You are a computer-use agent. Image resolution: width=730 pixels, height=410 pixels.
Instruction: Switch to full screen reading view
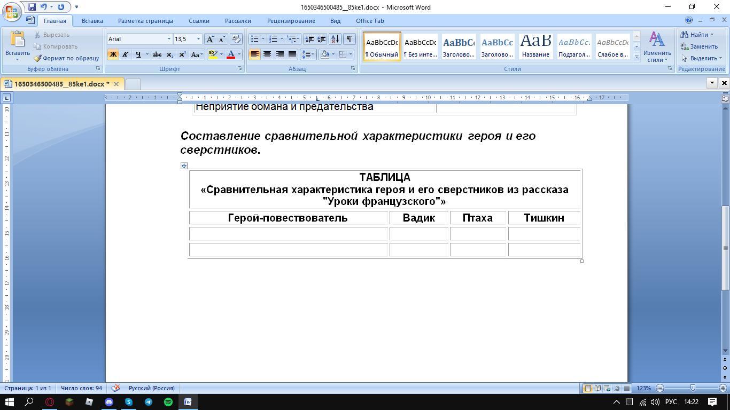point(597,388)
